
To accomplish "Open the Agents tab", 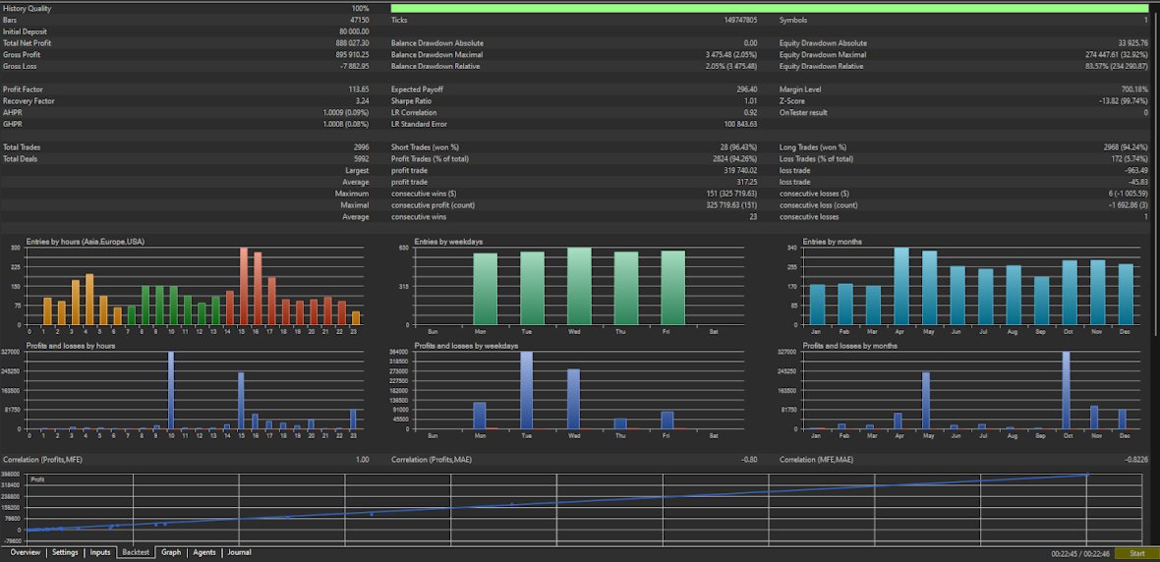I will pyautogui.click(x=204, y=553).
